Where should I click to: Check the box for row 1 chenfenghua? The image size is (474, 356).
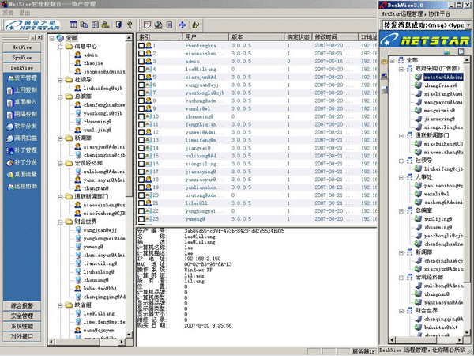point(141,46)
